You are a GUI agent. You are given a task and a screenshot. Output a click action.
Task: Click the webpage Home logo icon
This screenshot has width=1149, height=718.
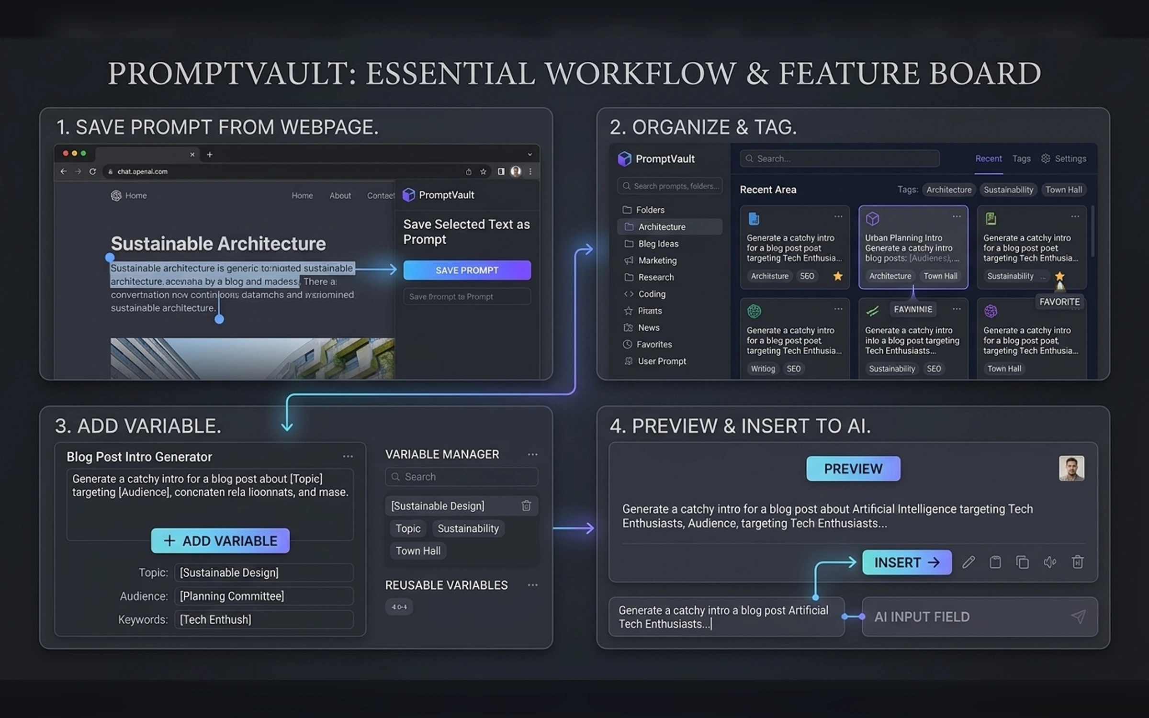coord(116,195)
